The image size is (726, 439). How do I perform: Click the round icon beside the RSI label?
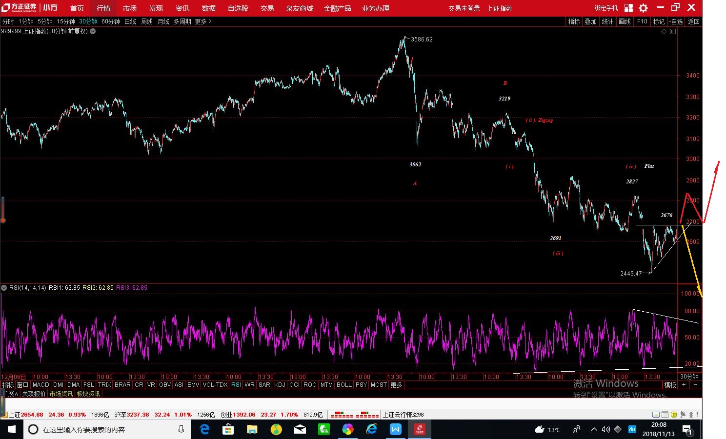[4, 288]
